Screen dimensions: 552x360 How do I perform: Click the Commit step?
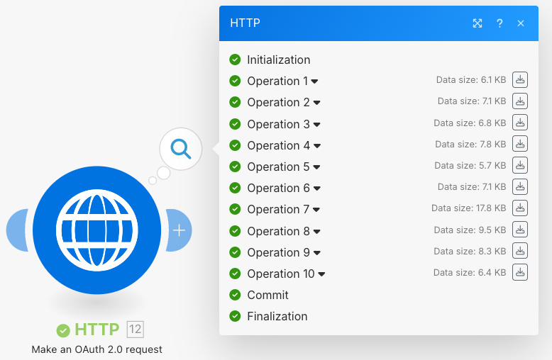pos(267,295)
